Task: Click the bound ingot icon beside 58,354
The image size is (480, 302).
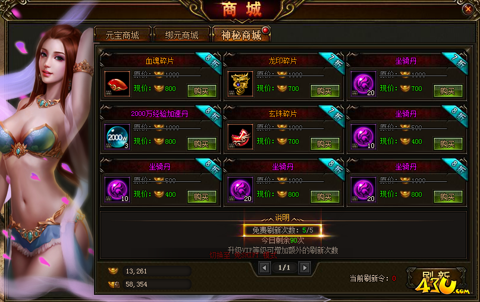Action: [114, 284]
